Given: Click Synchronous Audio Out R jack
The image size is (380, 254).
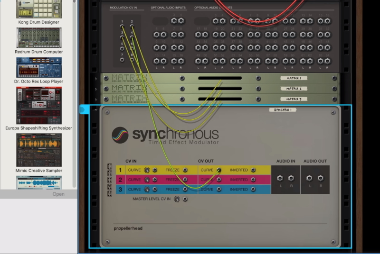Looking at the screenshot, I should (x=320, y=178).
